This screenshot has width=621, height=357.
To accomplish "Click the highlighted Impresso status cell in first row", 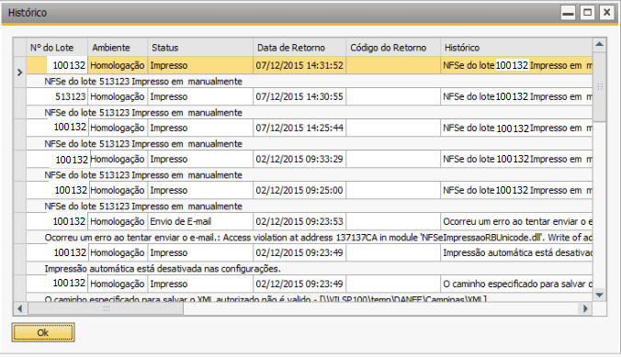I will (200, 65).
